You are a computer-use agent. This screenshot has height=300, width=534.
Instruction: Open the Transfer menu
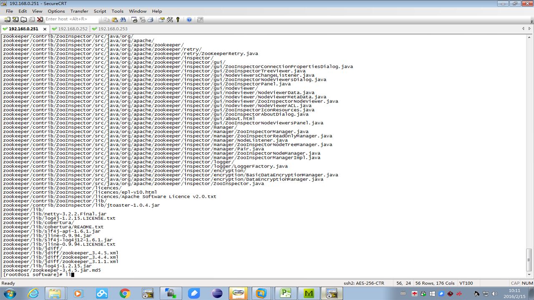coord(79,11)
